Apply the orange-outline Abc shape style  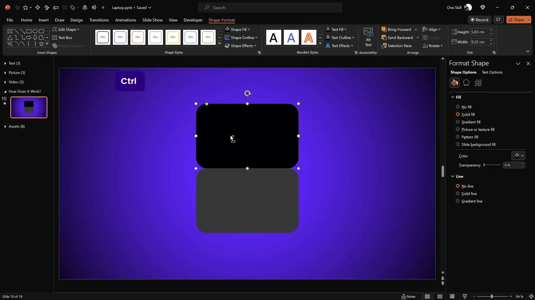point(138,37)
